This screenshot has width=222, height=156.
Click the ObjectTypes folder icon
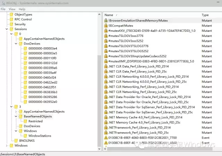pos(11,14)
